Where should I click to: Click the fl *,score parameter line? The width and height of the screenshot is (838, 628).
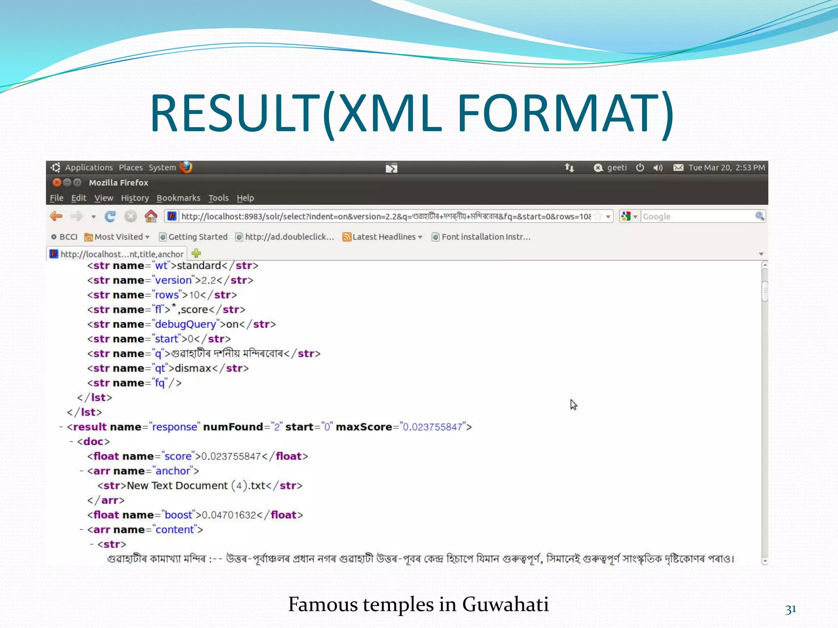(166, 310)
